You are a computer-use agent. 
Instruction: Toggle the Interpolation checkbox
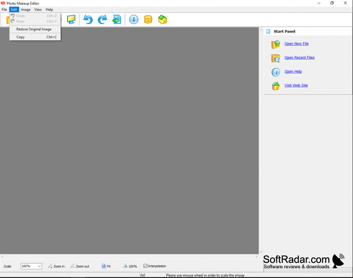(x=145, y=266)
